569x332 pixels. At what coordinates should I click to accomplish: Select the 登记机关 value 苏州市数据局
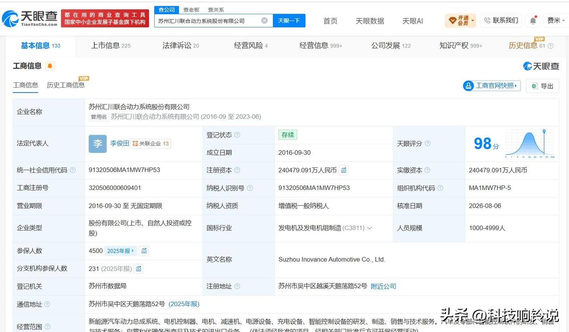pos(108,286)
